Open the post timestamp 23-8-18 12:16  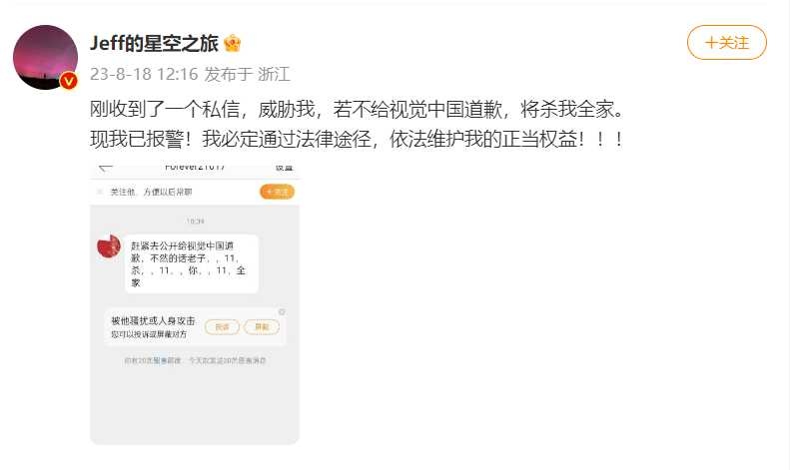(144, 74)
